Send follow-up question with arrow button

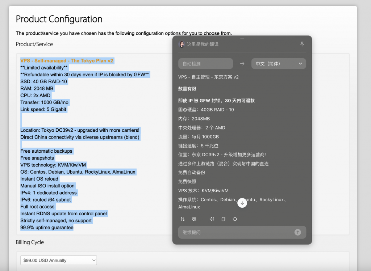point(297,232)
